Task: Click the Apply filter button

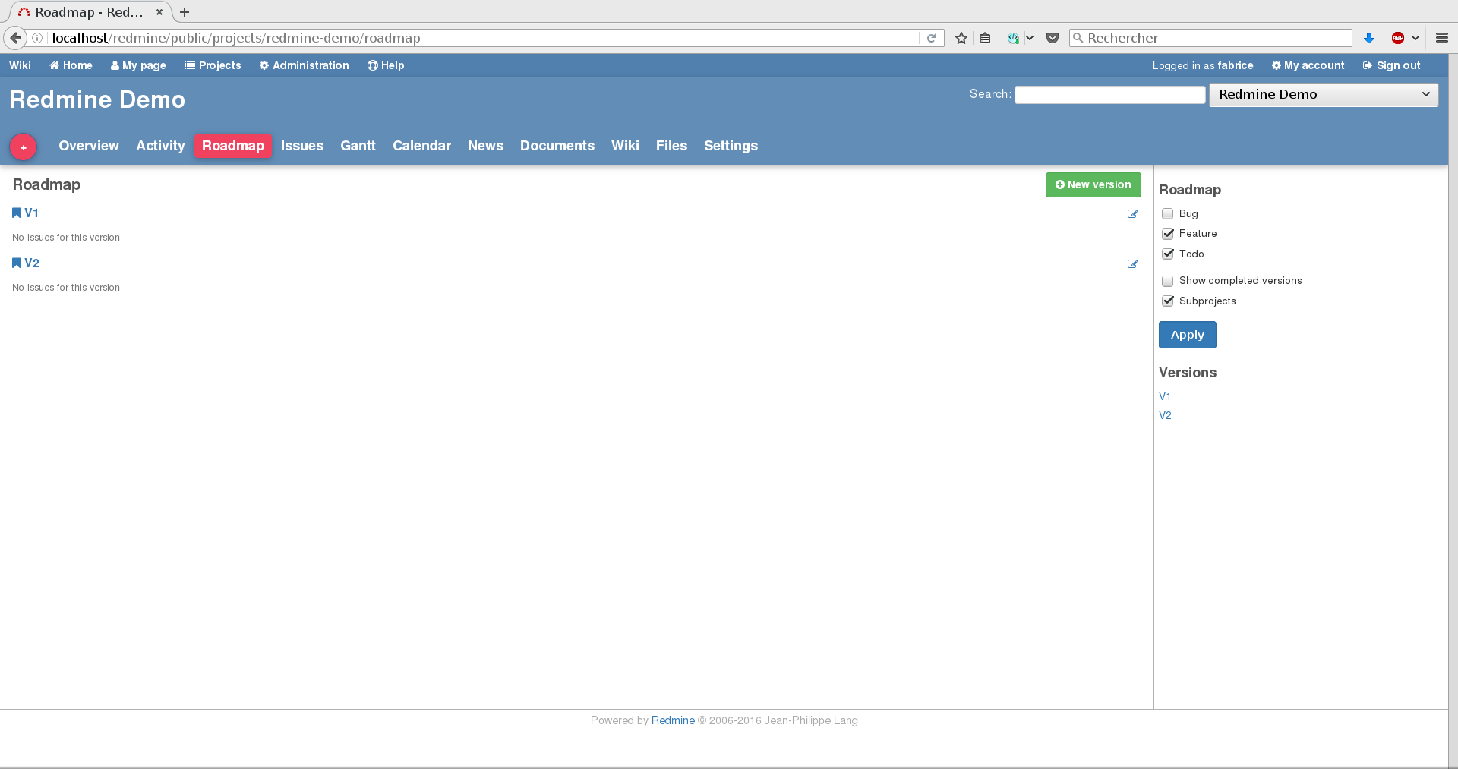Action: (1187, 335)
